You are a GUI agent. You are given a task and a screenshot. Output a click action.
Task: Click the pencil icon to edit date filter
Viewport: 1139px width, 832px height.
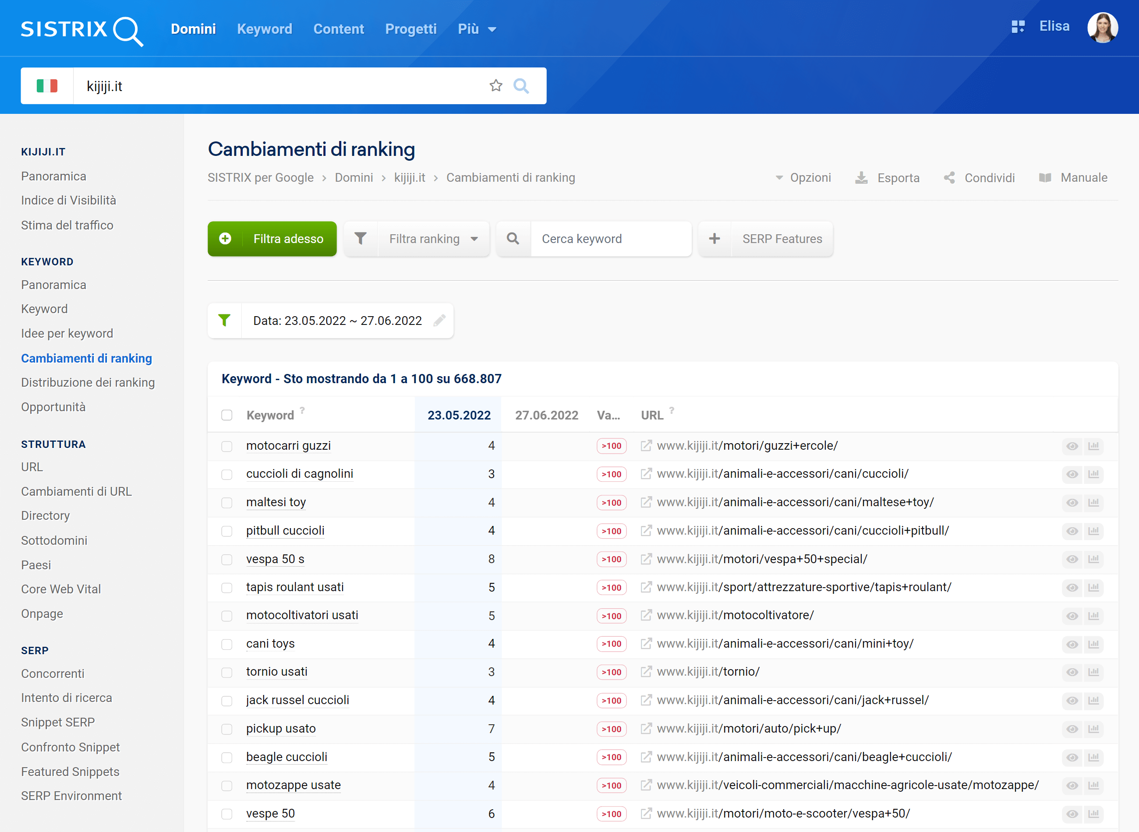[x=439, y=320]
